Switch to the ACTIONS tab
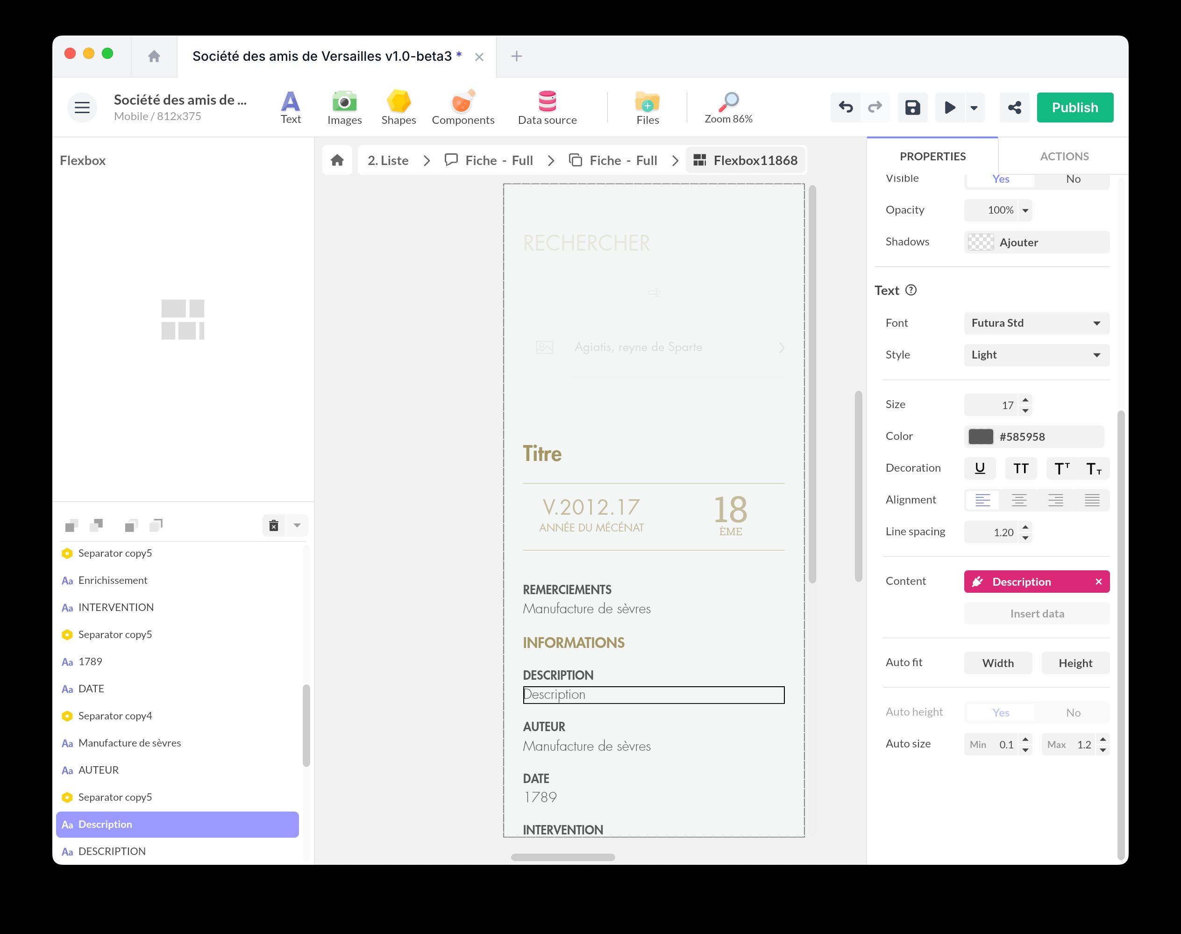This screenshot has width=1181, height=934. pyautogui.click(x=1063, y=157)
